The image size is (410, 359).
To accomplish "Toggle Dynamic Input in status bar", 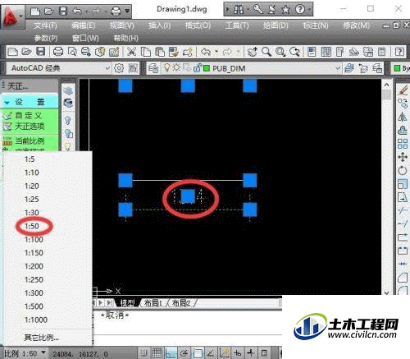I will [238, 352].
